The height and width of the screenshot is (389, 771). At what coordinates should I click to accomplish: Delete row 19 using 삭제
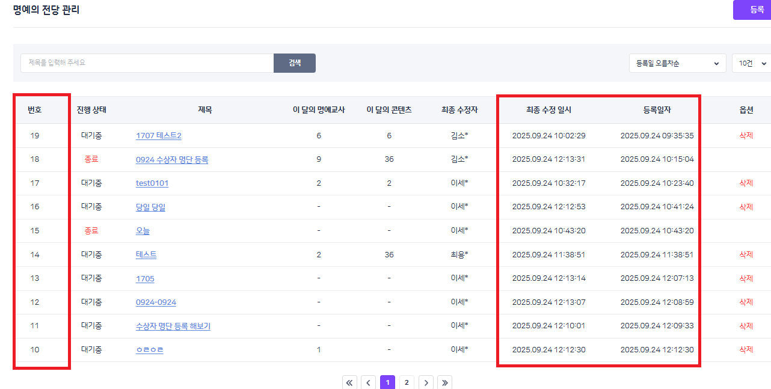pyautogui.click(x=746, y=136)
